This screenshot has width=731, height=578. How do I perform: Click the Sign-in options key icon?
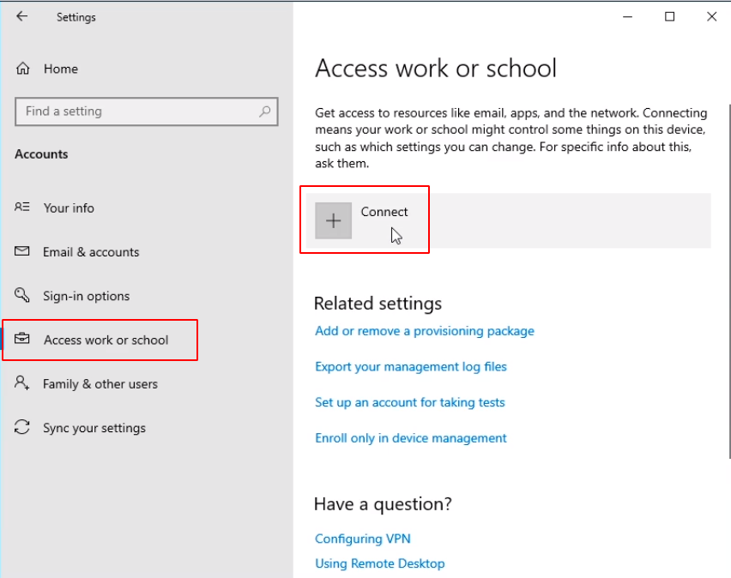22,295
